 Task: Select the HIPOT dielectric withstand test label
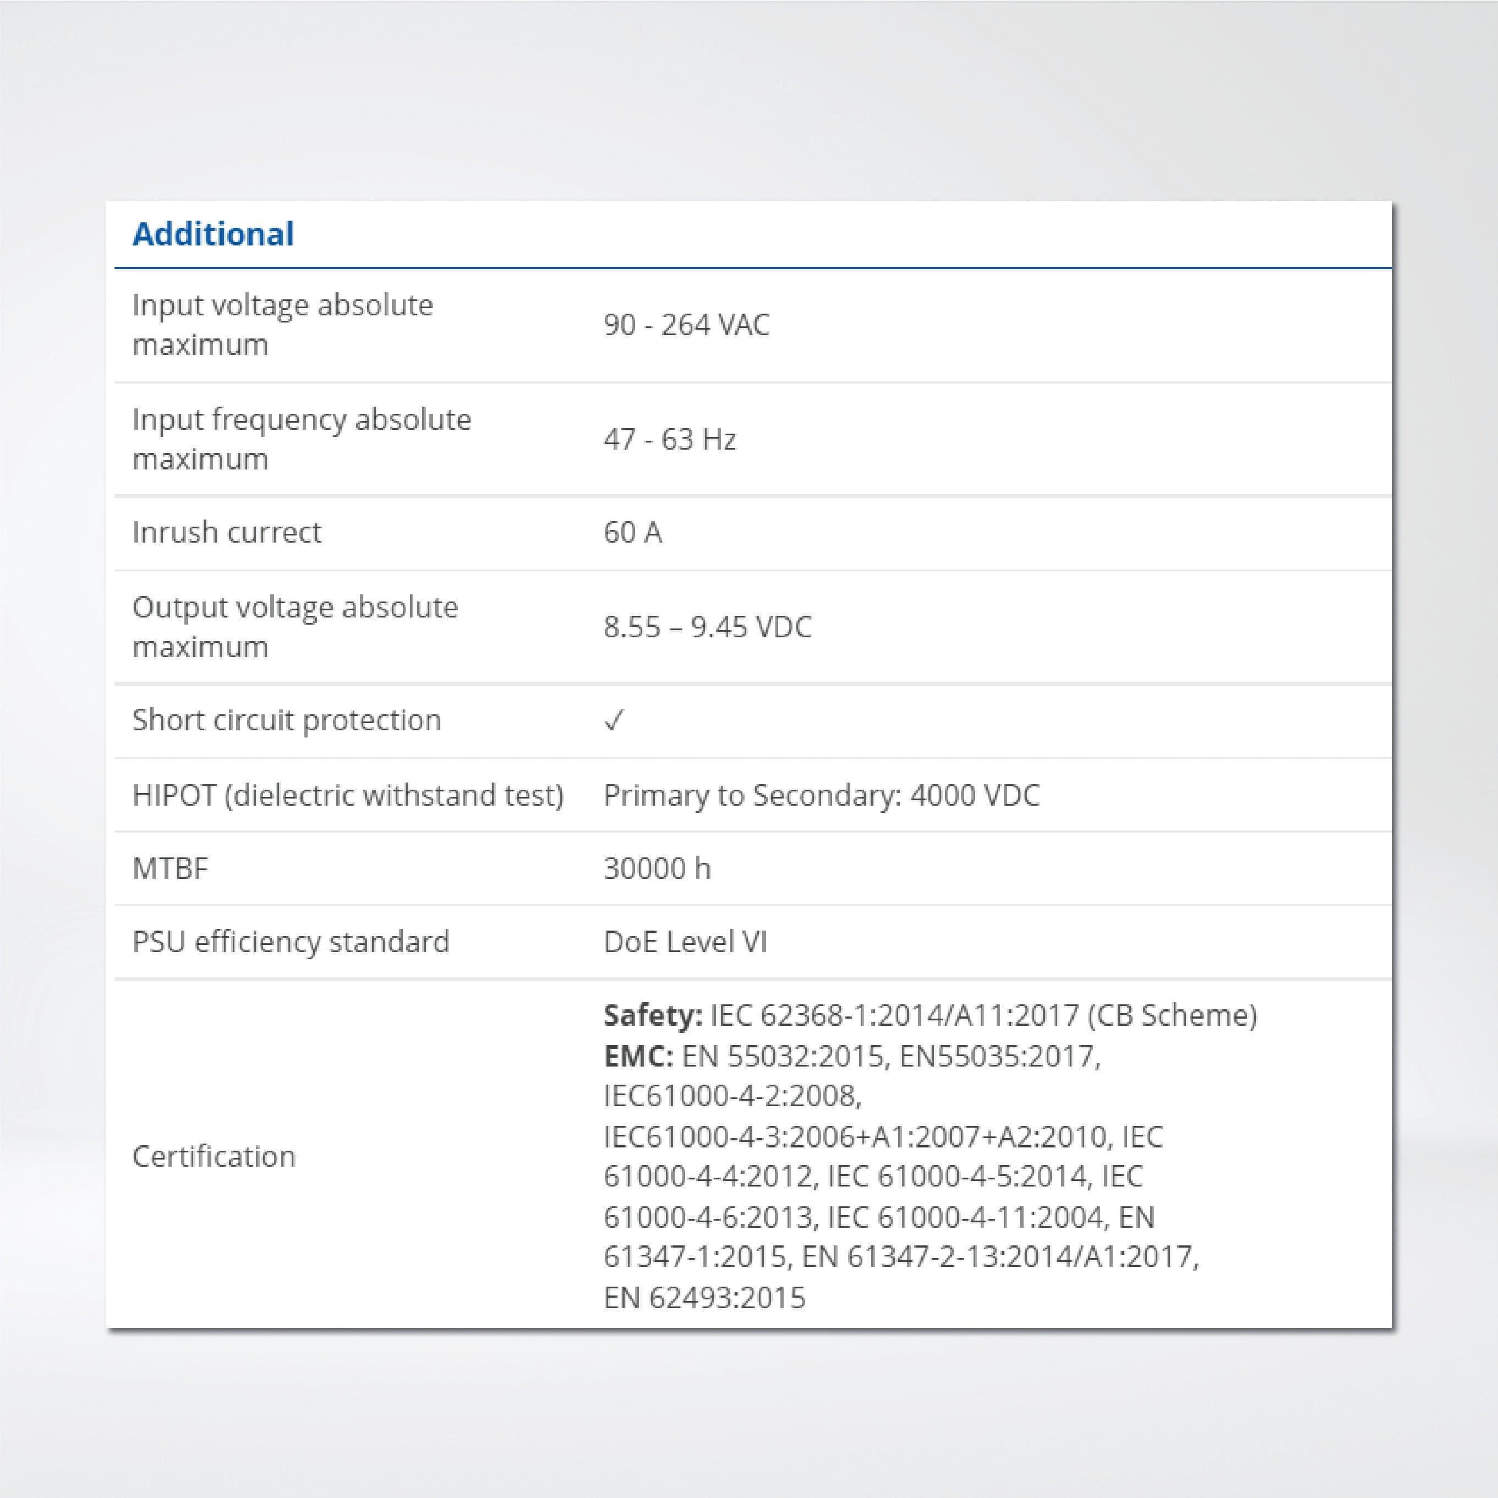click(x=348, y=795)
